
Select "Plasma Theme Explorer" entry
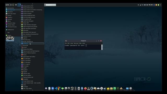coord(32,53)
